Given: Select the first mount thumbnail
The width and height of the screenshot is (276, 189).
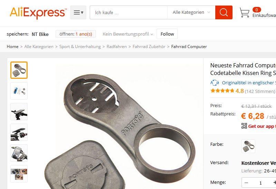Looking at the screenshot, I should (19, 70).
